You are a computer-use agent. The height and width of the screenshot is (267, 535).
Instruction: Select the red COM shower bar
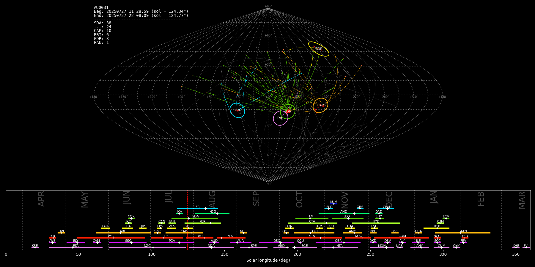coord(402,238)
